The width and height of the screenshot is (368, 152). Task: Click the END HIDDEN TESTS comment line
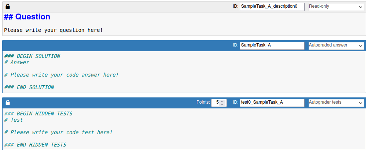[35, 145]
